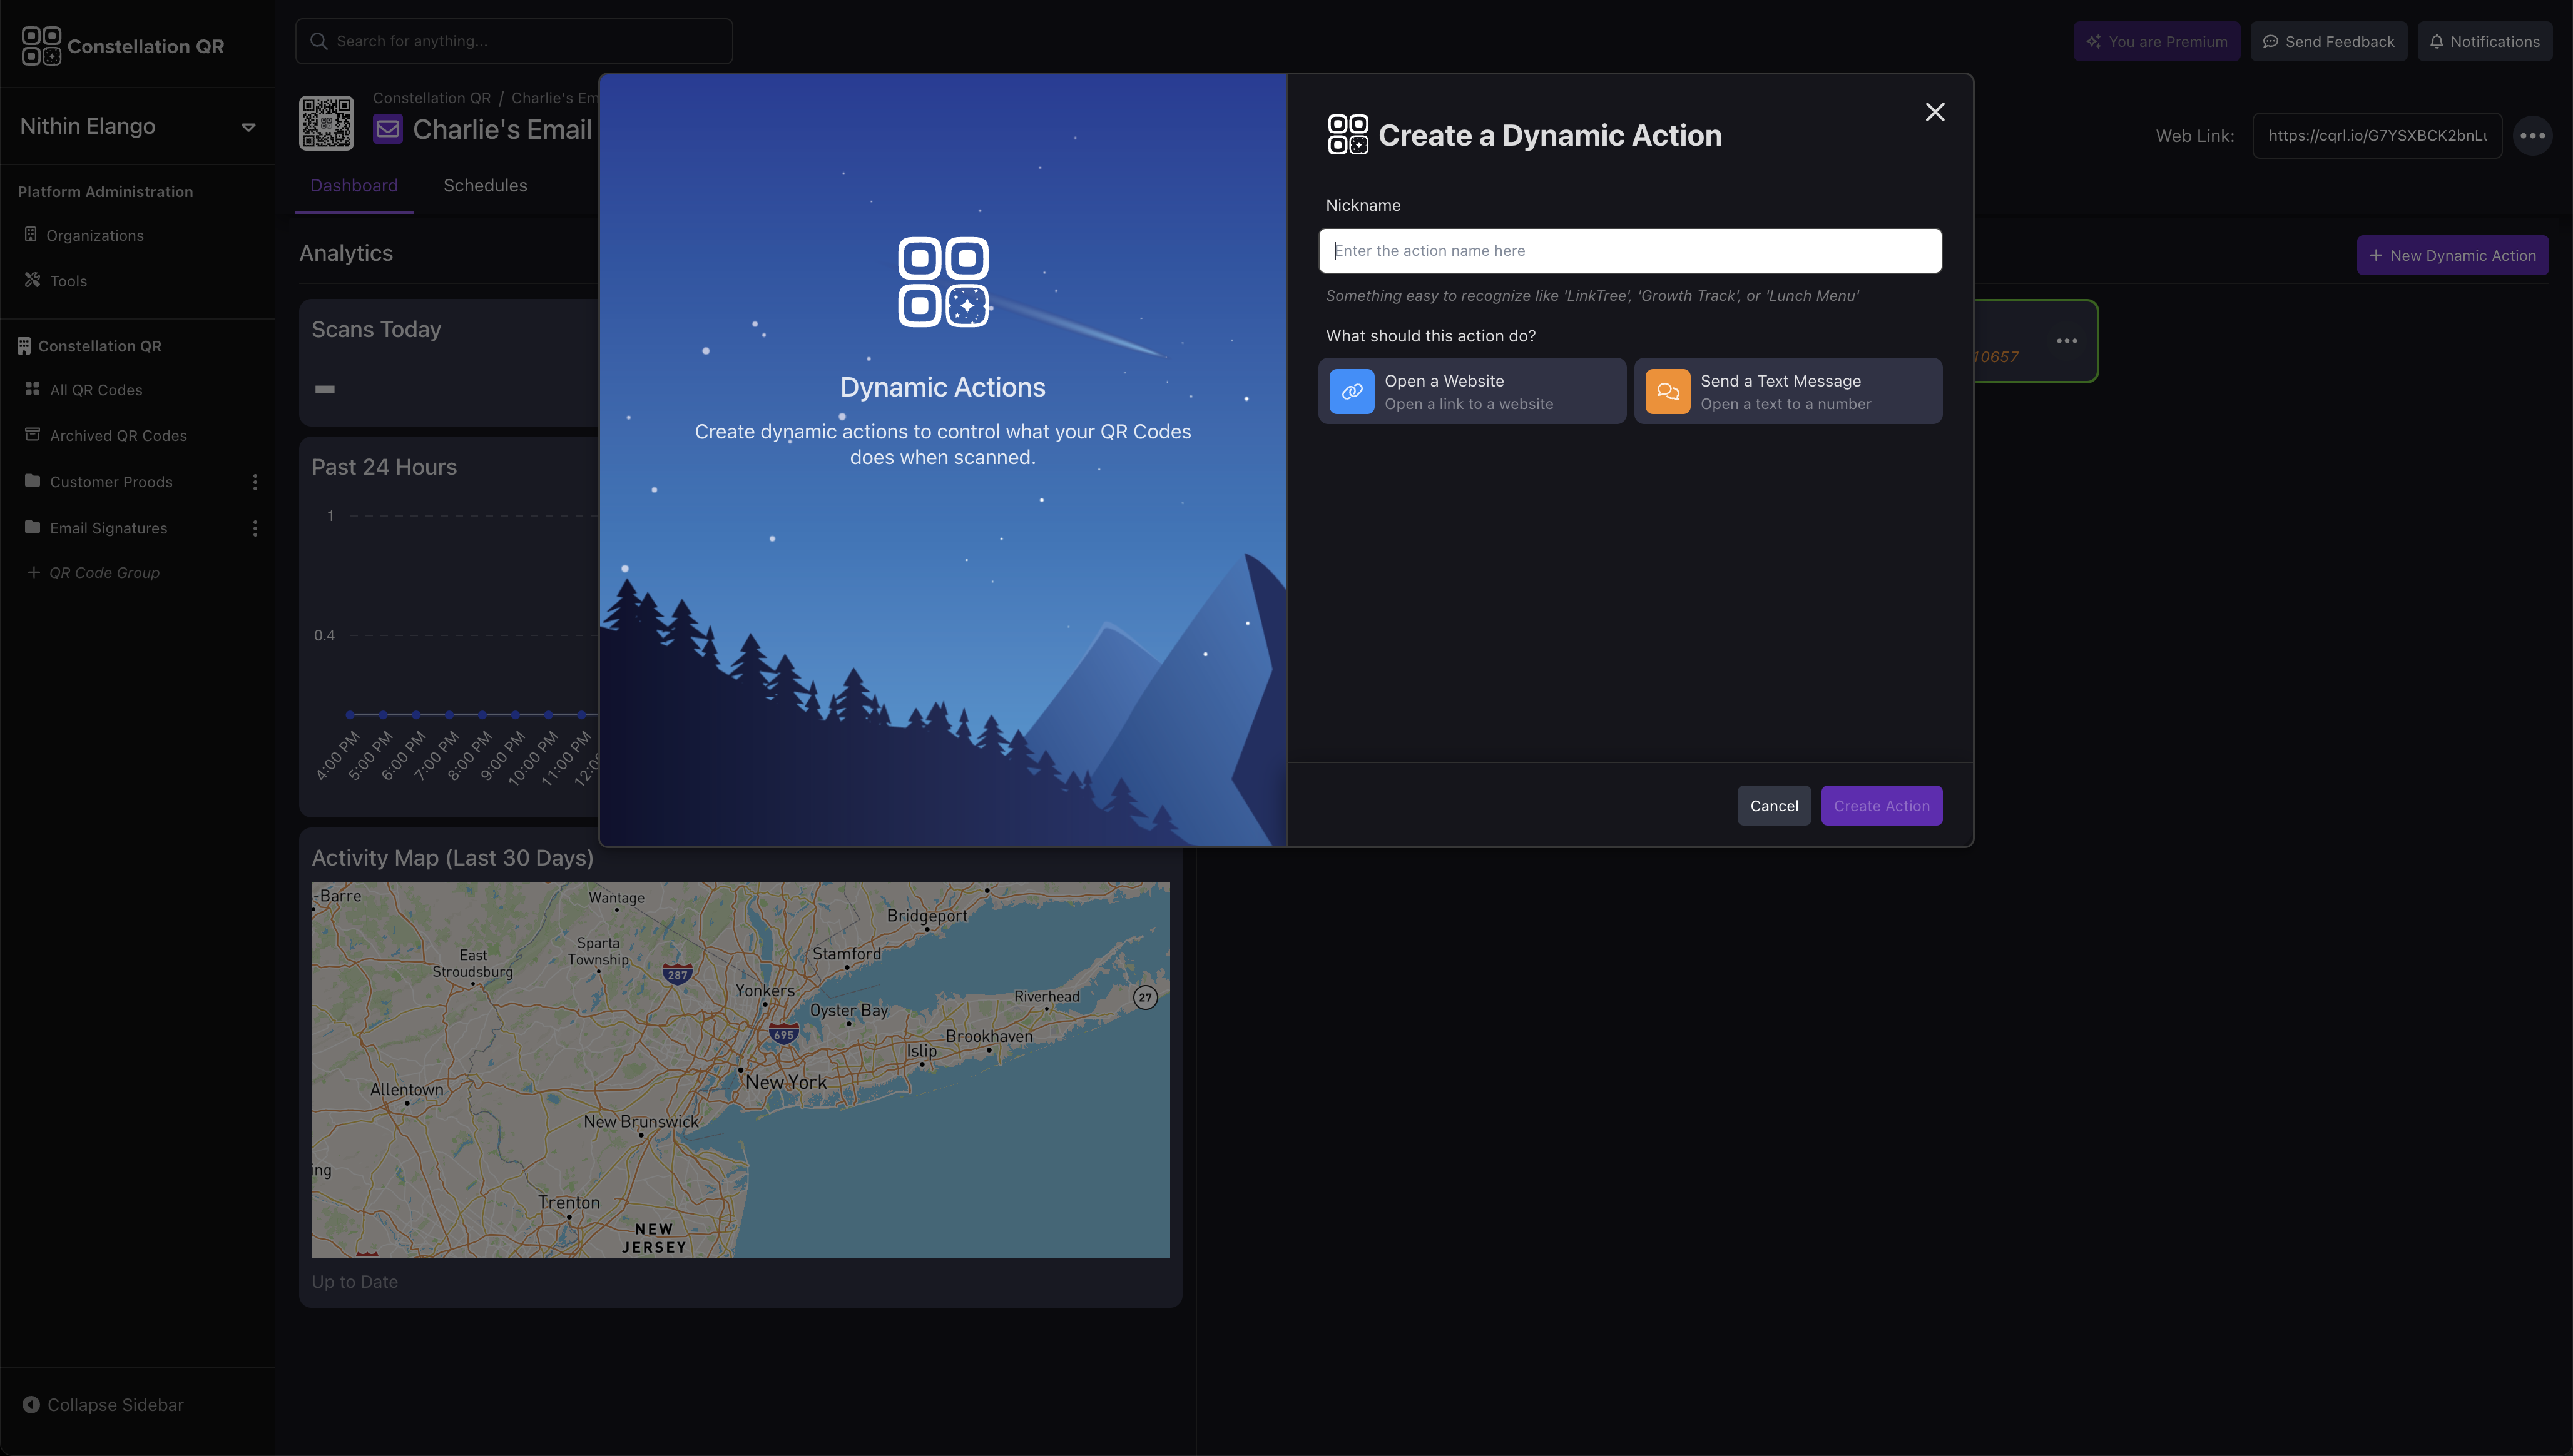2573x1456 pixels.
Task: Click the New Dynamic Action button
Action: [2452, 255]
